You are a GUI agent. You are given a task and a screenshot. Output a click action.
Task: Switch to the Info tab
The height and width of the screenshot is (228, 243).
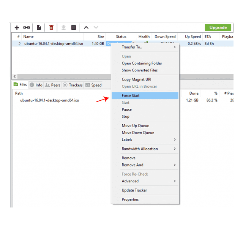tap(36, 85)
